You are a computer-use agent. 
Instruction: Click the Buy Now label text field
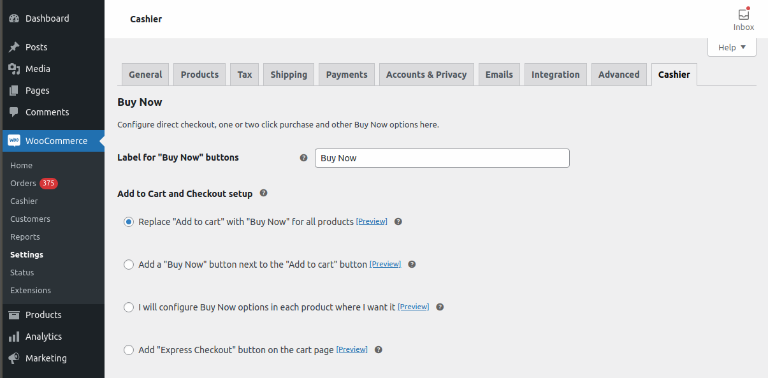point(442,158)
